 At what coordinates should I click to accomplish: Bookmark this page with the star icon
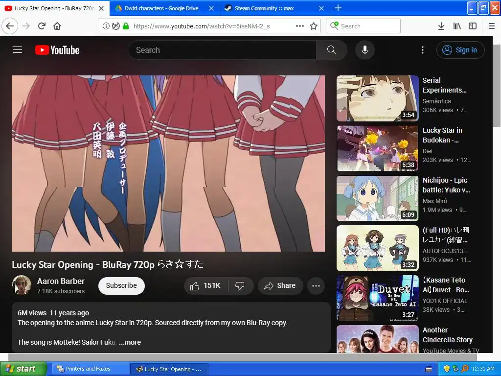click(x=314, y=26)
